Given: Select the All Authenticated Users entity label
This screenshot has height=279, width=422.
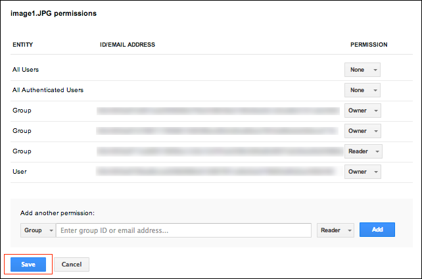Looking at the screenshot, I should point(48,90).
